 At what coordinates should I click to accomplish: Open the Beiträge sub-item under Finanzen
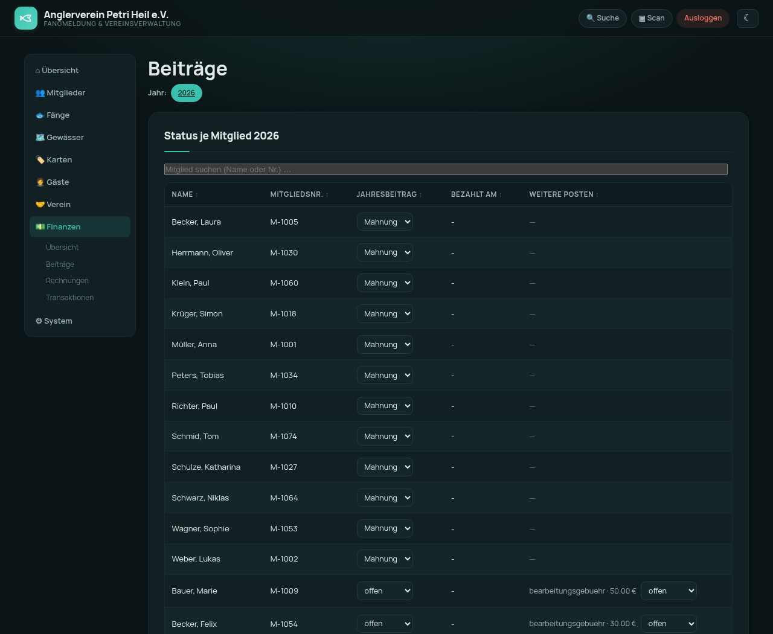60,264
